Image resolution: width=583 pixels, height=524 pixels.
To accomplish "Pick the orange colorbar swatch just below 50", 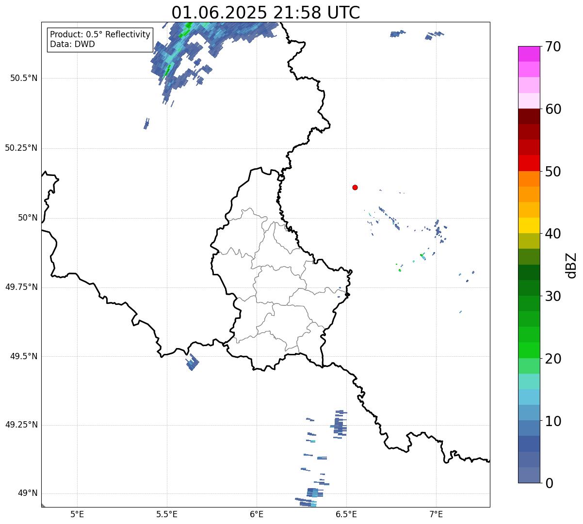I will click(529, 179).
